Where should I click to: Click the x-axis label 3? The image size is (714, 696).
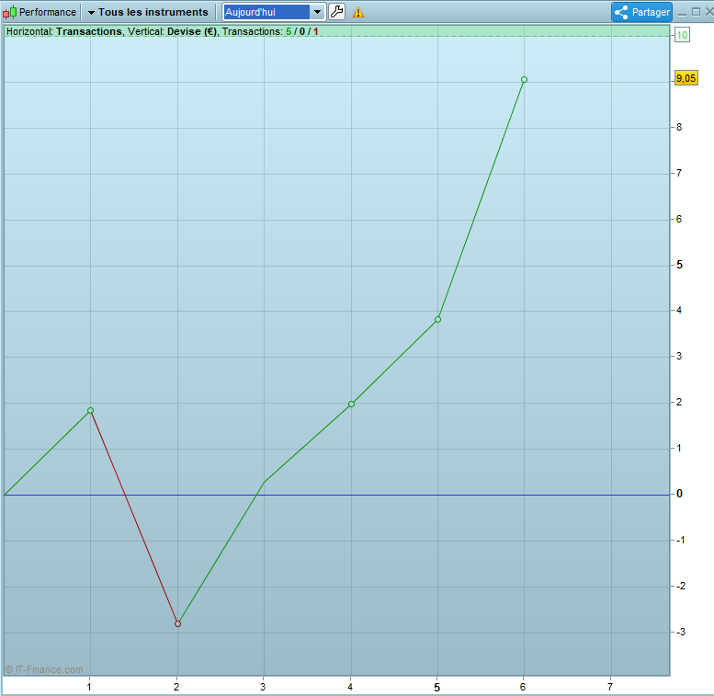click(x=263, y=687)
